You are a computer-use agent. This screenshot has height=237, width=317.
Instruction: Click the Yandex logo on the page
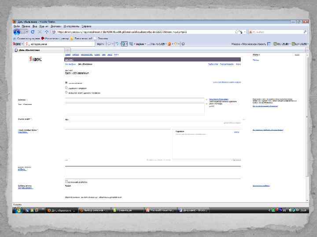(36, 59)
